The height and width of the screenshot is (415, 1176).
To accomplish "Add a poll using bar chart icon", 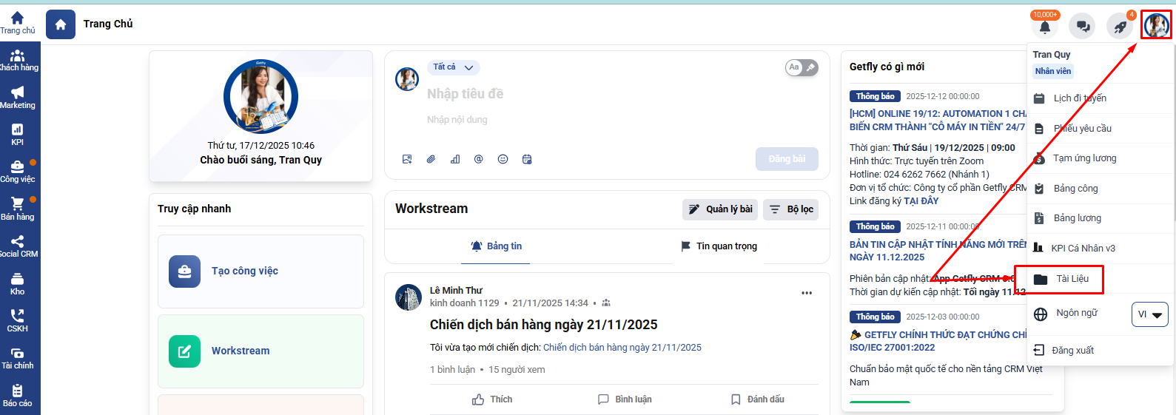I will pos(455,159).
